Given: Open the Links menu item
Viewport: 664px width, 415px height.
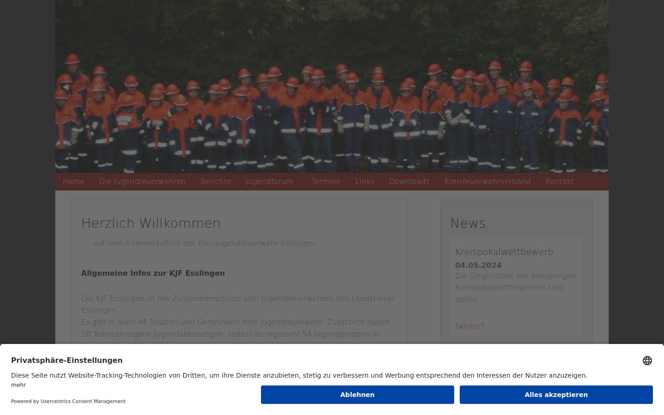Looking at the screenshot, I should tap(365, 182).
